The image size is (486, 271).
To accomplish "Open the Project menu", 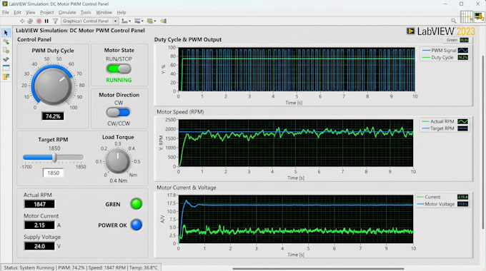I will pyautogui.click(x=46, y=12).
